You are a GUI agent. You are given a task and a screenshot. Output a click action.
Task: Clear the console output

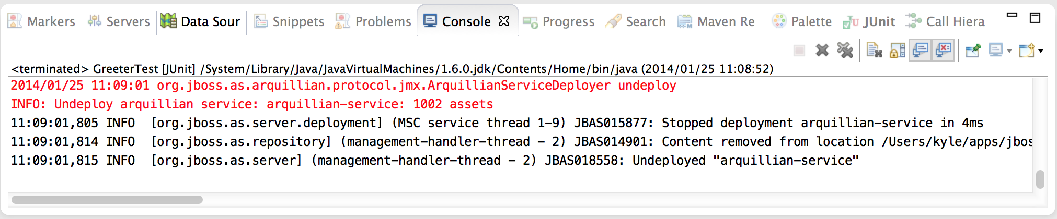(874, 51)
